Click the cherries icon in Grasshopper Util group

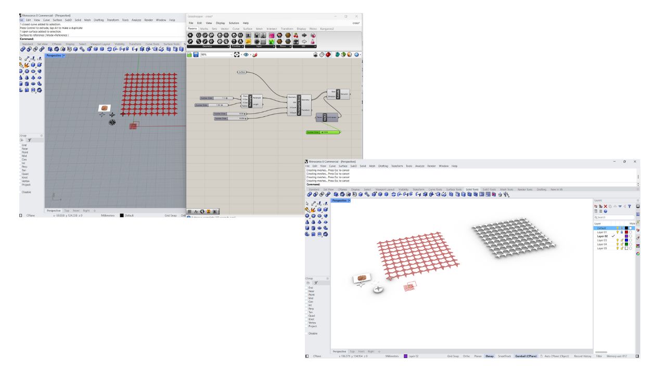tap(296, 35)
